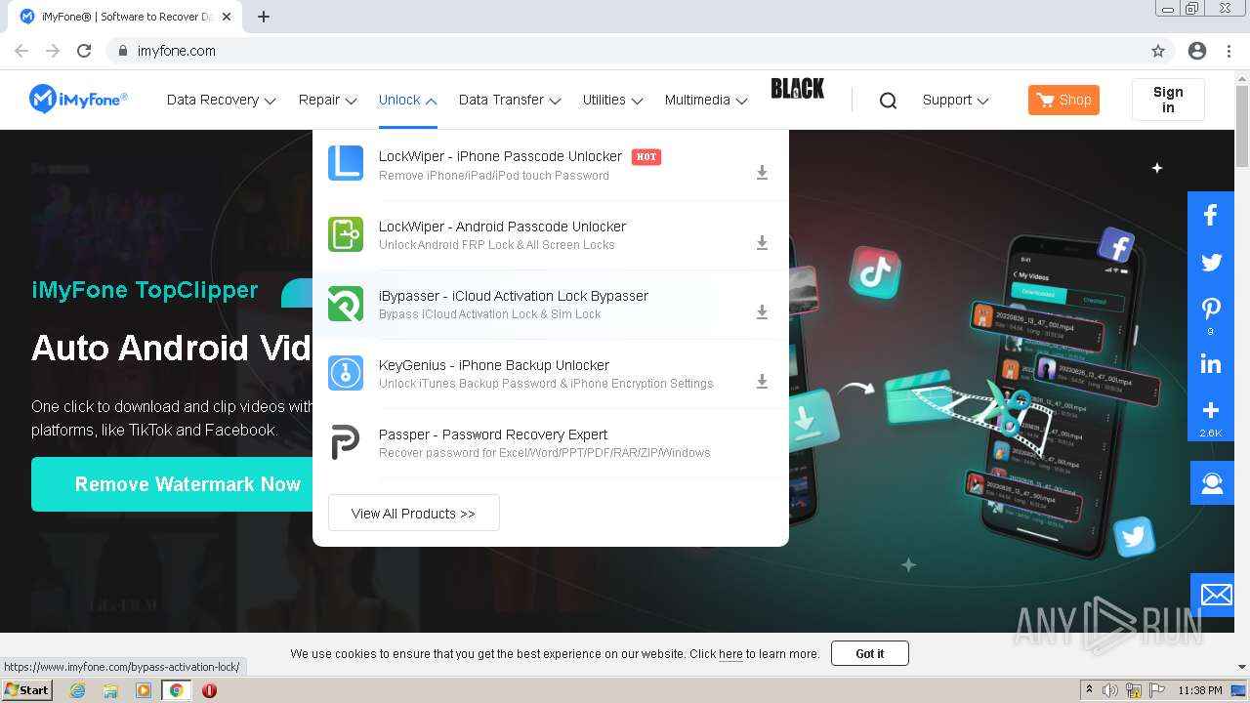This screenshot has height=703, width=1250.
Task: Expand the Repair menu
Action: (x=327, y=100)
